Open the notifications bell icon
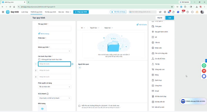This screenshot has width=207, height=112. click(x=183, y=12)
